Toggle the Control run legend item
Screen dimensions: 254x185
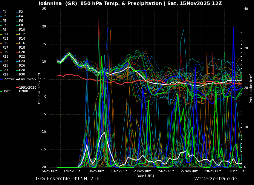click(8, 79)
